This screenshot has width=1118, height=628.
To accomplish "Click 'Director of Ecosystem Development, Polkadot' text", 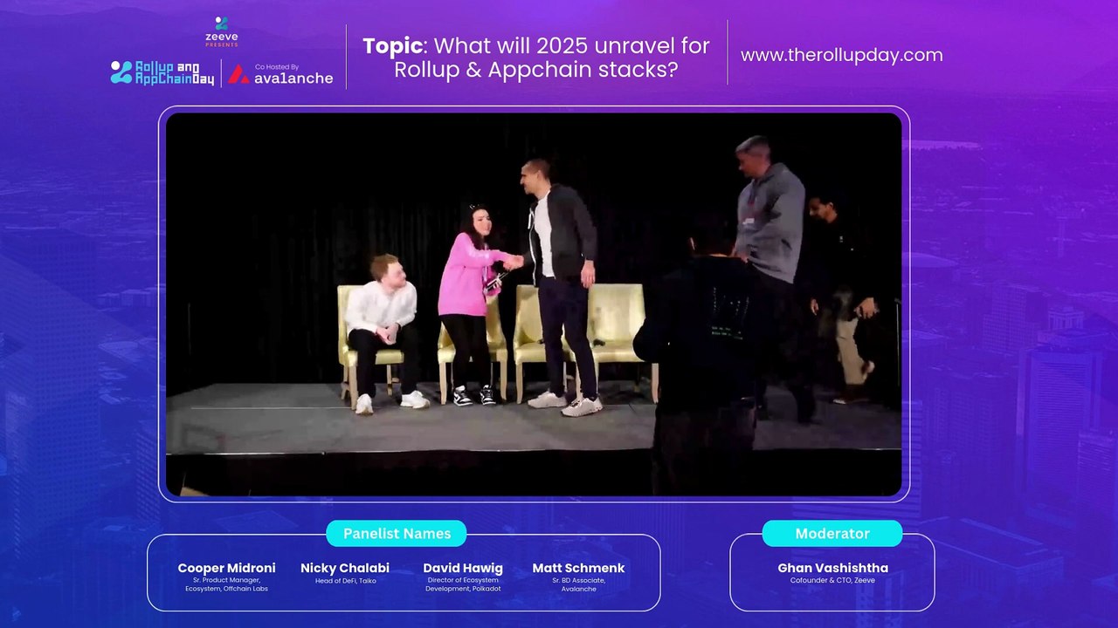I will tap(463, 584).
